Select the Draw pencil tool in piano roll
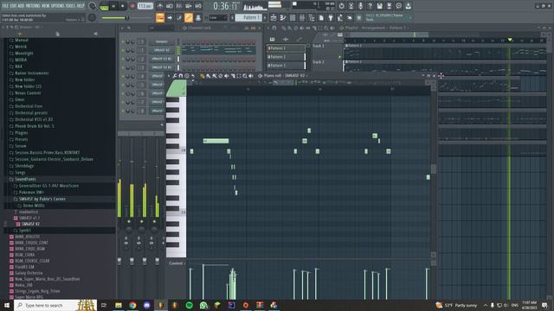Screen dimensions: 554x311 (202, 76)
